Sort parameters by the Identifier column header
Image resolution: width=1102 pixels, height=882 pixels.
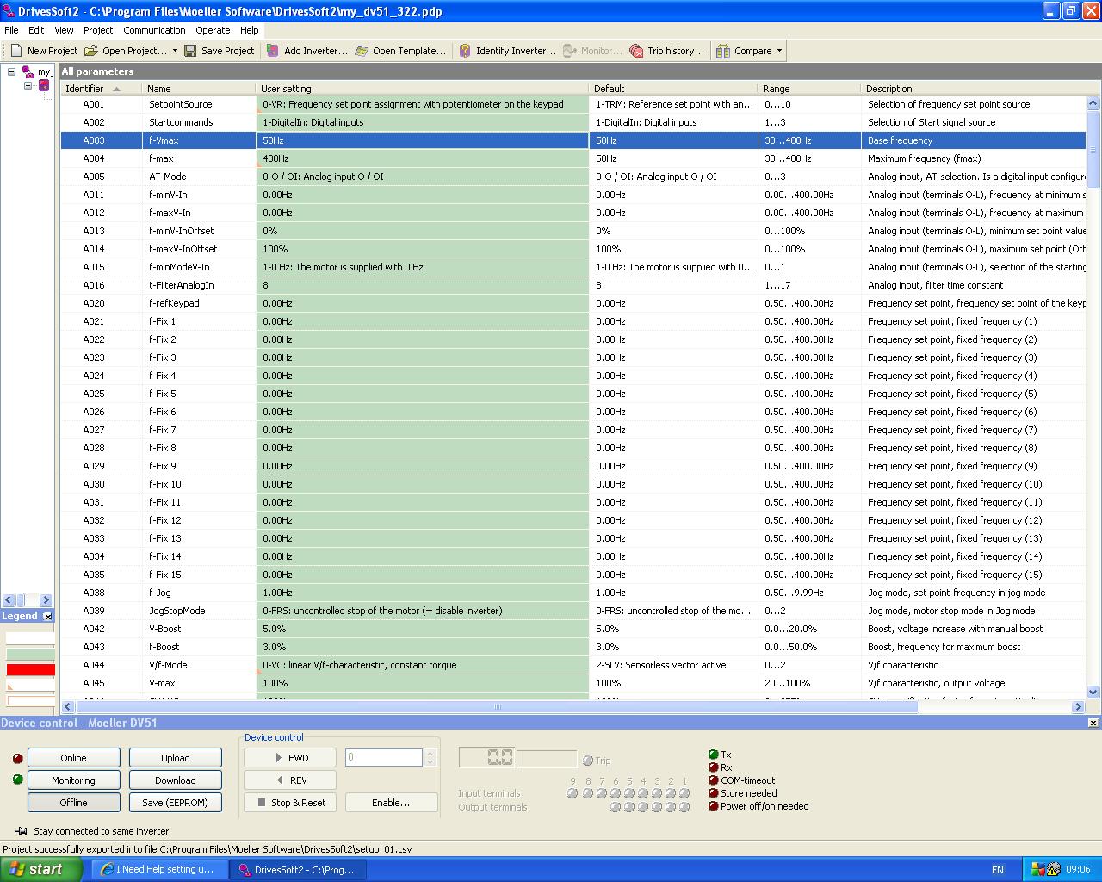tap(84, 89)
